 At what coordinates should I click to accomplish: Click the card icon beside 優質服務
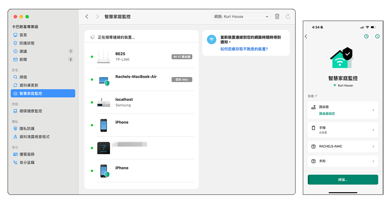[15, 154]
